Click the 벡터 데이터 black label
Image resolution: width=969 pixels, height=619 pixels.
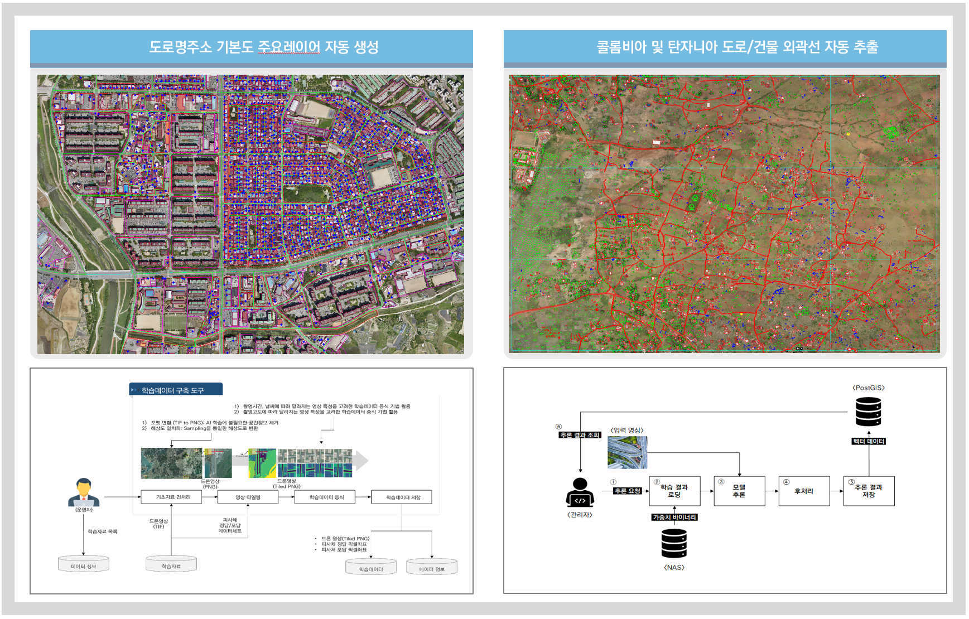tap(869, 441)
